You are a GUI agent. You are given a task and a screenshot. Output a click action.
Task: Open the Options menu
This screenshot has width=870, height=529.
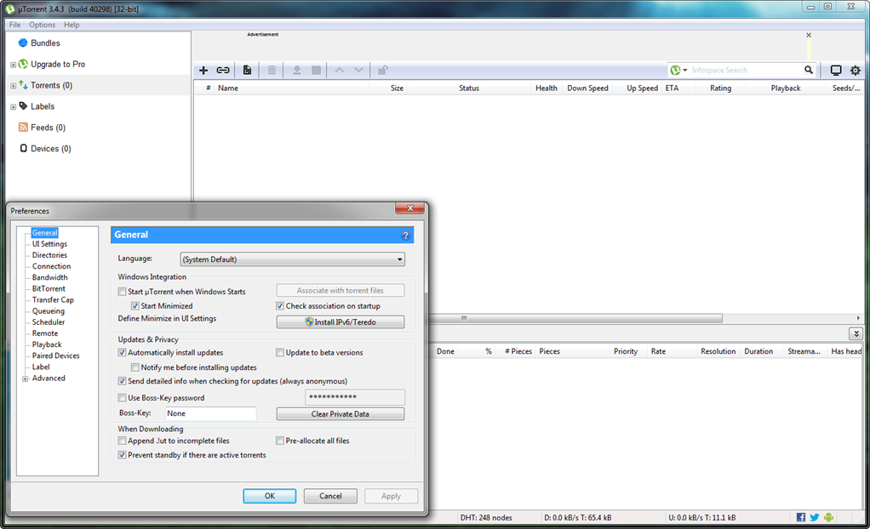(x=43, y=25)
